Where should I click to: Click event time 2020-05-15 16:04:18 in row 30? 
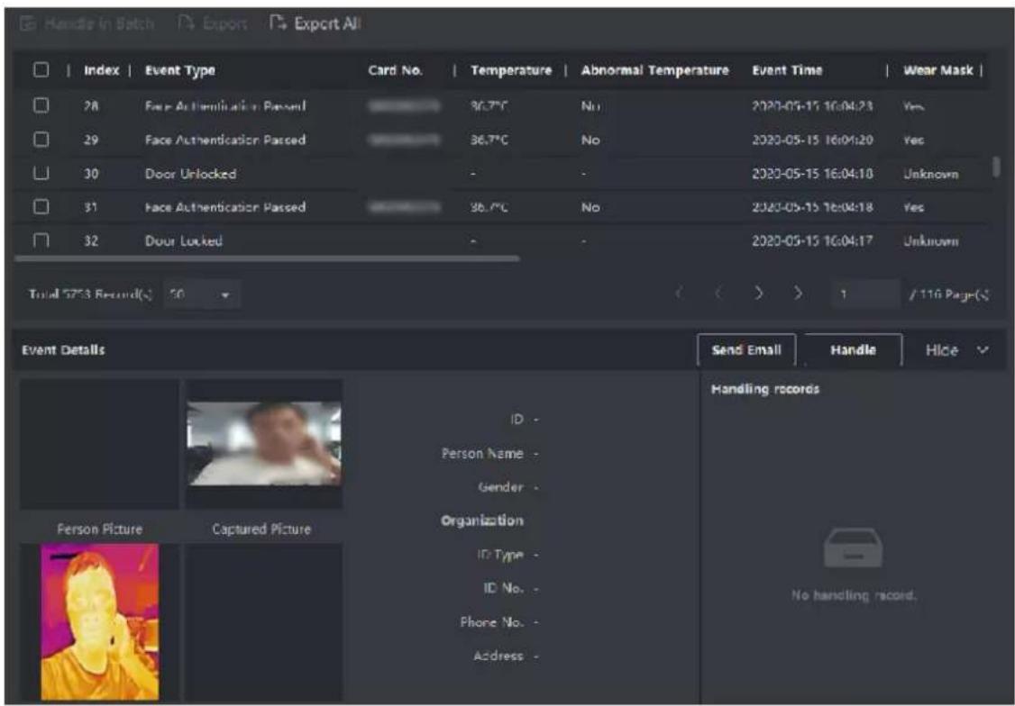[812, 173]
